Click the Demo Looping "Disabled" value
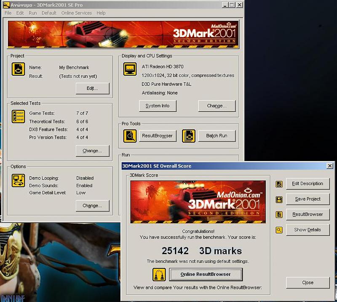This screenshot has width=337, height=302. point(85,178)
